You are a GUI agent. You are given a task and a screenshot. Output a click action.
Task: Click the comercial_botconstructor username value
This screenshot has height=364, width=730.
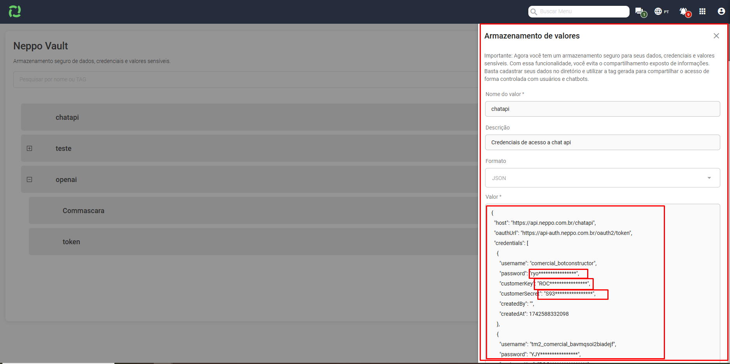tap(563, 263)
